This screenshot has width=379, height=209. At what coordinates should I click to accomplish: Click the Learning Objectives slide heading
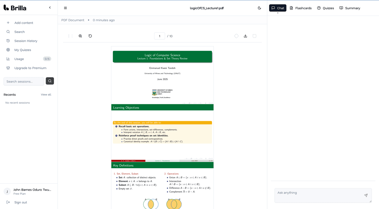point(126,108)
